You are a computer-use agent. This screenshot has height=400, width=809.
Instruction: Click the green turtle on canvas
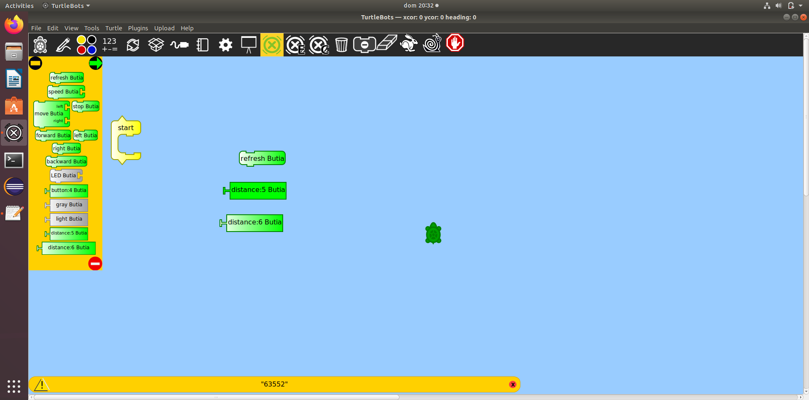433,233
